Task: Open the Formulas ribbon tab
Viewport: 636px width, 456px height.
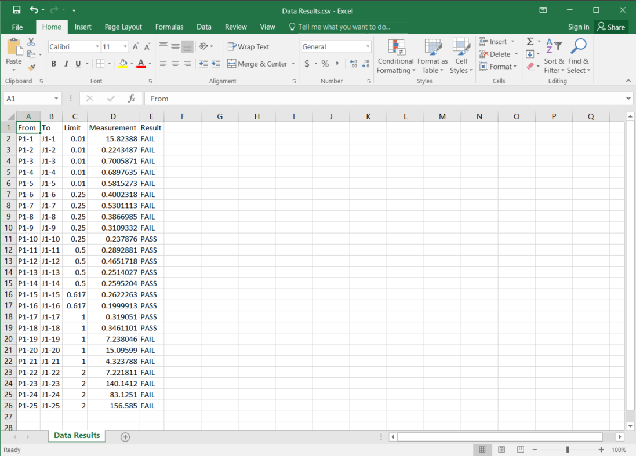Action: click(169, 27)
